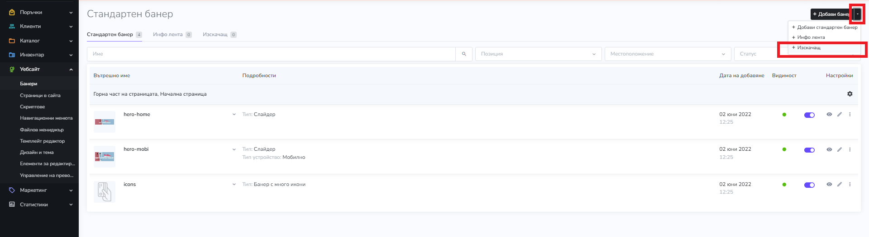Image resolution: width=869 pixels, height=237 pixels.
Task: Click the search magnifier icon
Action: coord(464,54)
